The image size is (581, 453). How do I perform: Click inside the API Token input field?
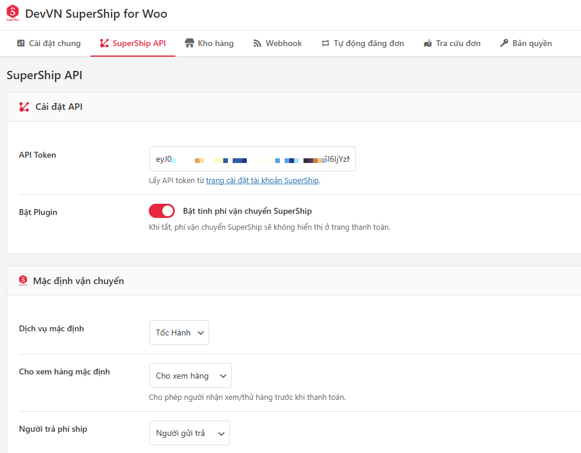[x=252, y=159]
